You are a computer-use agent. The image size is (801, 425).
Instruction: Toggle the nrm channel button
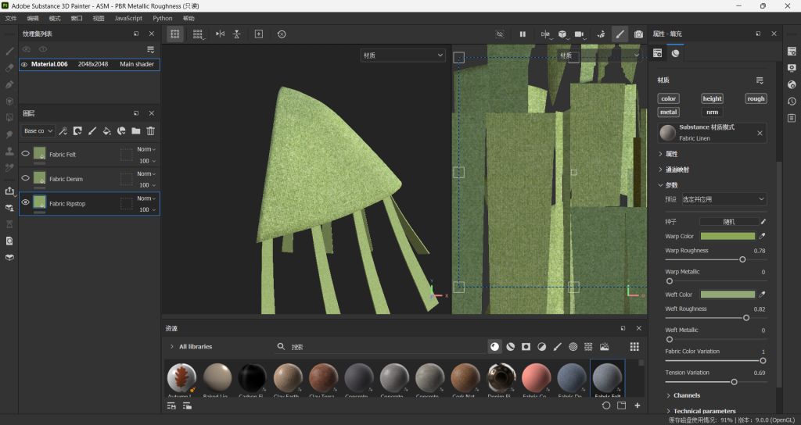(712, 112)
